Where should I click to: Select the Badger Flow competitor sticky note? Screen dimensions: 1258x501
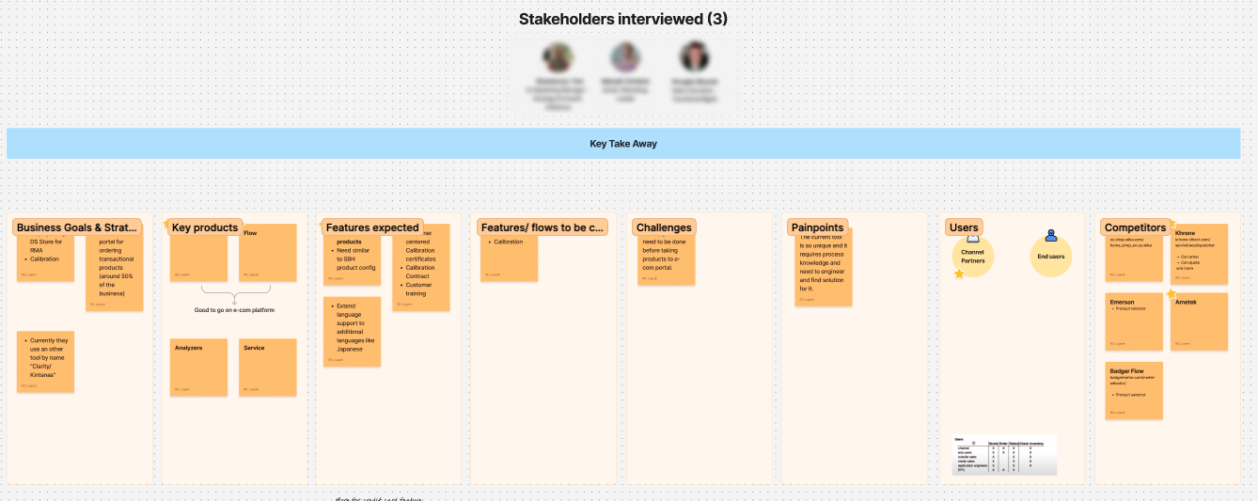(1134, 390)
